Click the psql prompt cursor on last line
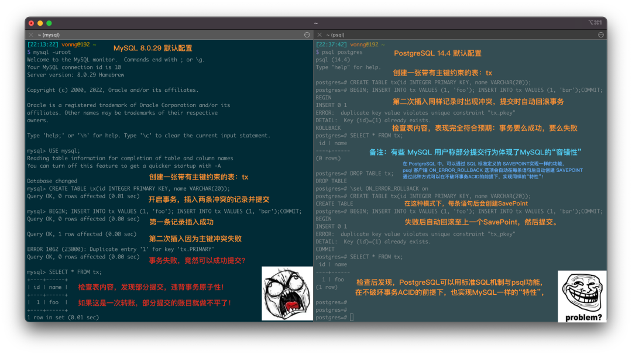Screen dimensions: 632x355 [352, 318]
